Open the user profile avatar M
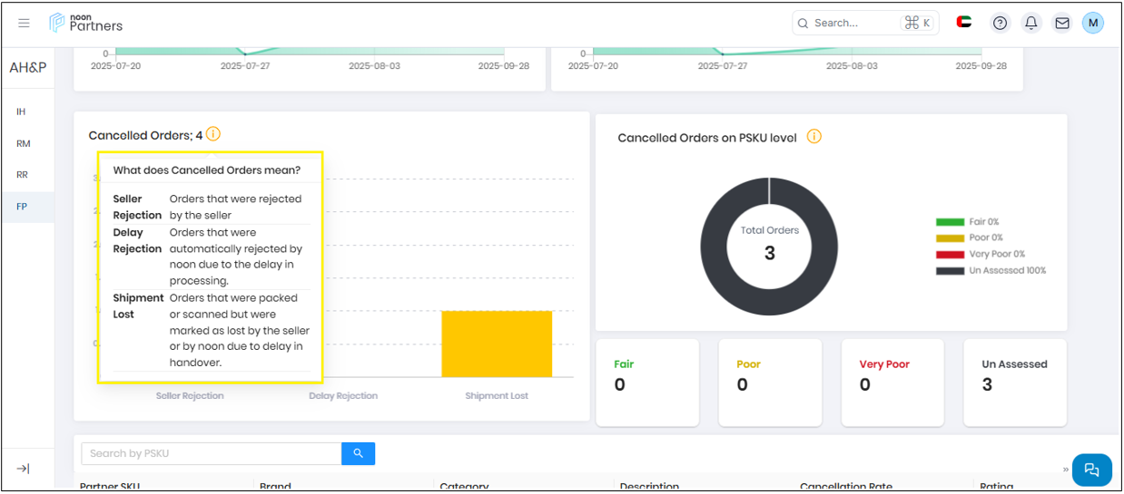This screenshot has width=1124, height=494. coord(1093,23)
